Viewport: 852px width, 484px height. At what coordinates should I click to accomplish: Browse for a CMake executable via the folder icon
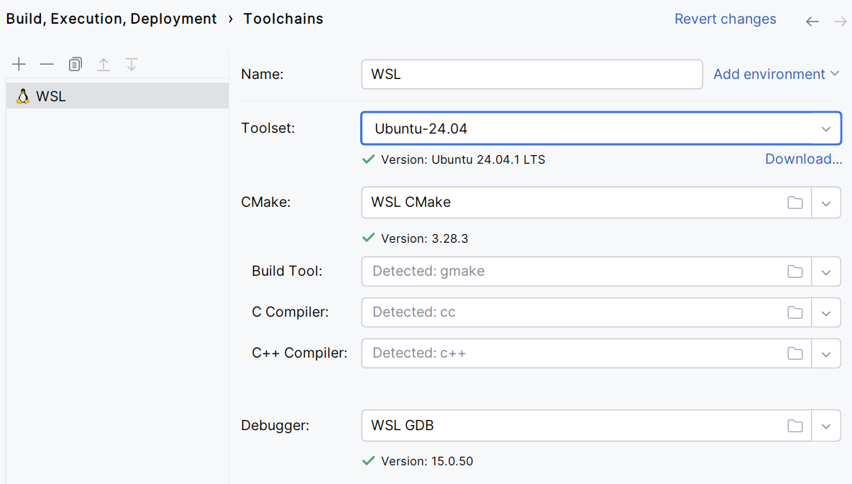click(x=795, y=203)
